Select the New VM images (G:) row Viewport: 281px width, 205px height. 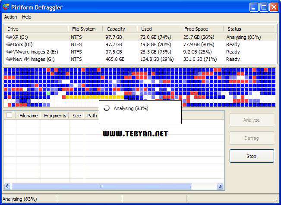point(140,59)
